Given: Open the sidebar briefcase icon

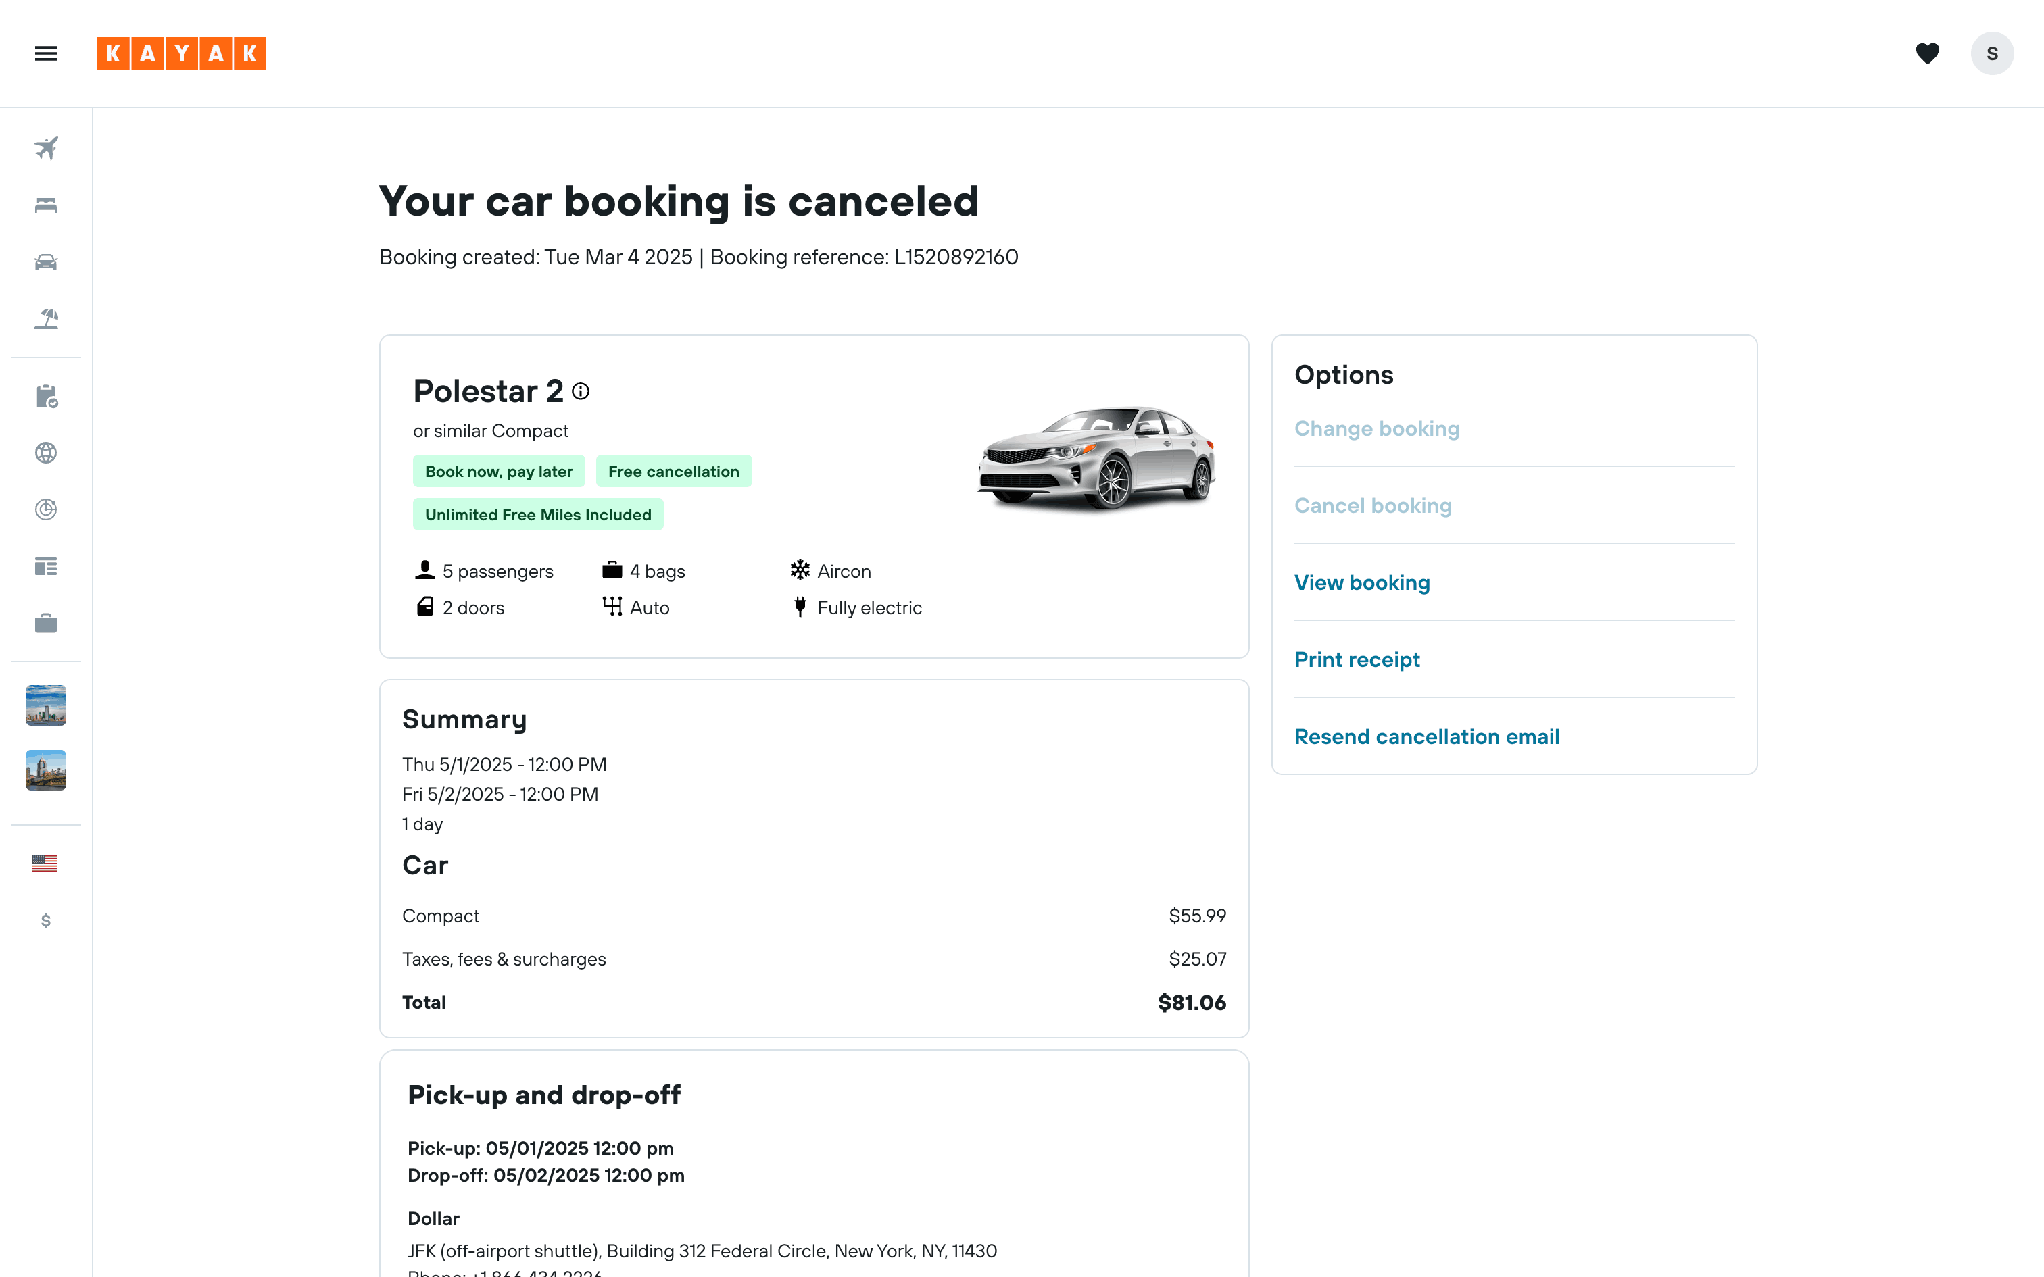Looking at the screenshot, I should [45, 623].
